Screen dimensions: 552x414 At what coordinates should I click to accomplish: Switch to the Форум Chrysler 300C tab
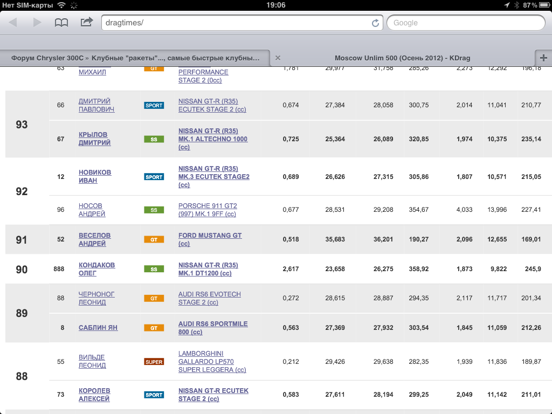point(135,58)
